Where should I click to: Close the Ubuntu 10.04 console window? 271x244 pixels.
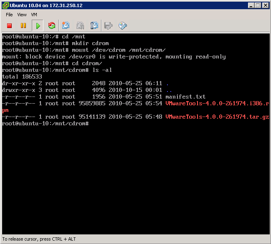tap(265, 5)
